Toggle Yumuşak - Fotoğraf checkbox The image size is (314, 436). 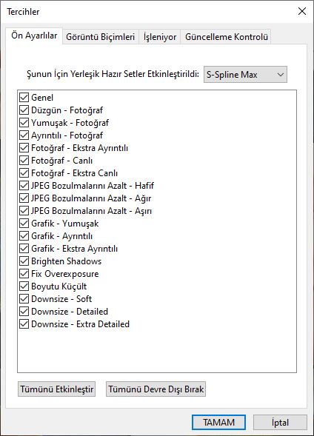[x=24, y=123]
